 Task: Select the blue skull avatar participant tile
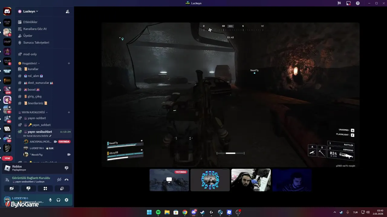(x=210, y=180)
